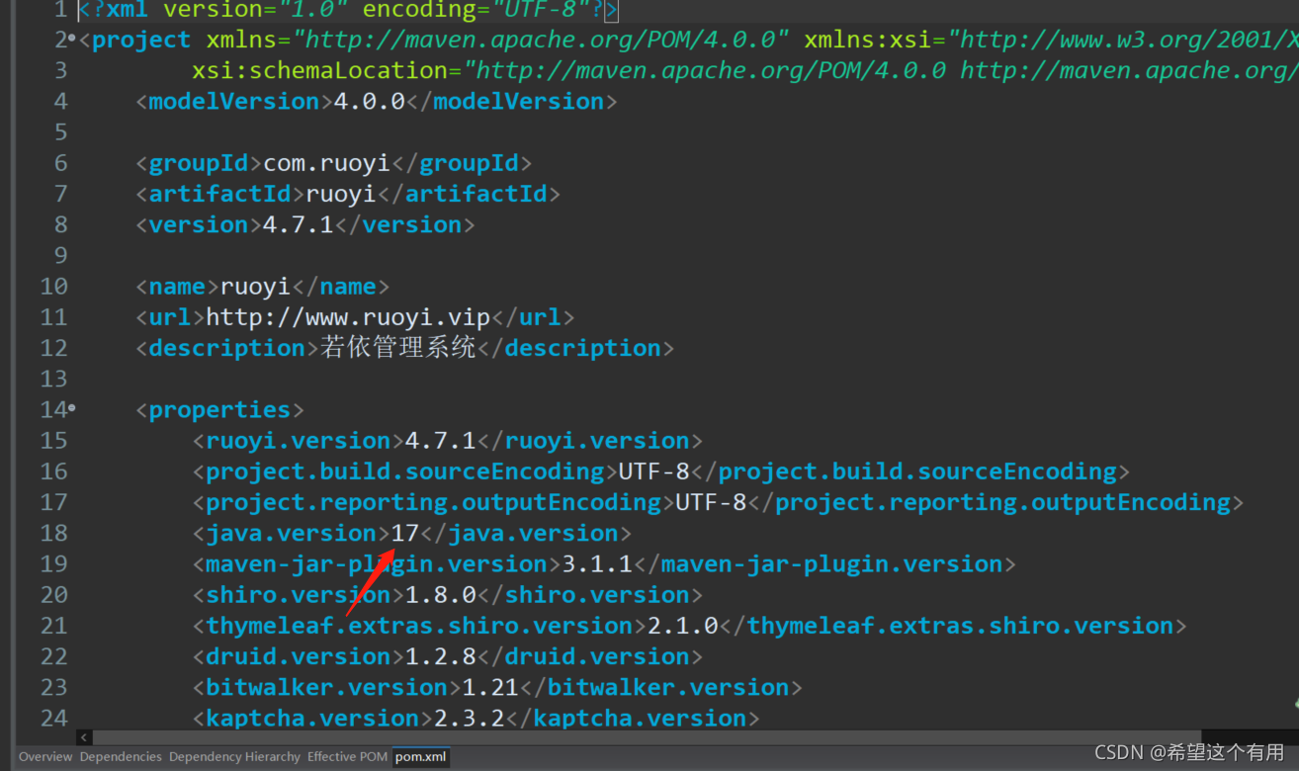Click the opening properties tag
The image size is (1299, 771).
coord(220,410)
